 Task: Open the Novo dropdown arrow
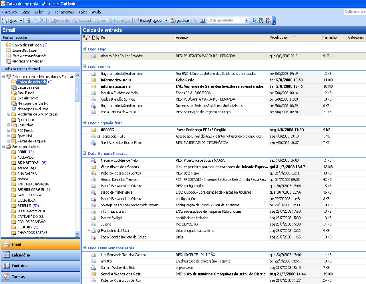(x=20, y=21)
